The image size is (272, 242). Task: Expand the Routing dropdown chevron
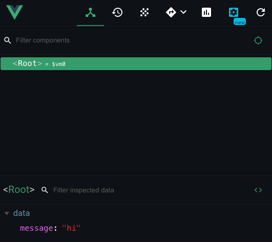pyautogui.click(x=183, y=12)
